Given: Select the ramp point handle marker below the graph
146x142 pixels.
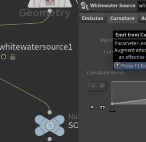Looking at the screenshot, I should 112,108.
